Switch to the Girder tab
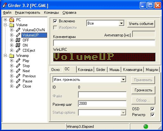Image resolution: width=163 pixels, height=131 pixels. click(101, 70)
